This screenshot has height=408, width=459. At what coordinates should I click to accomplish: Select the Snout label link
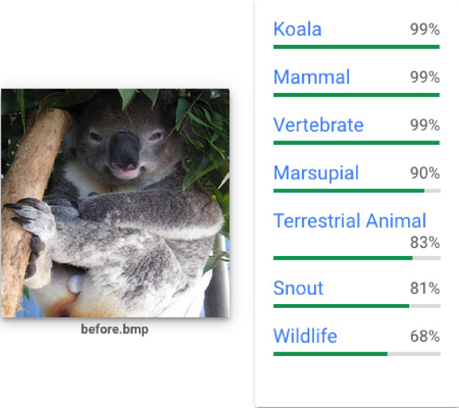point(298,289)
